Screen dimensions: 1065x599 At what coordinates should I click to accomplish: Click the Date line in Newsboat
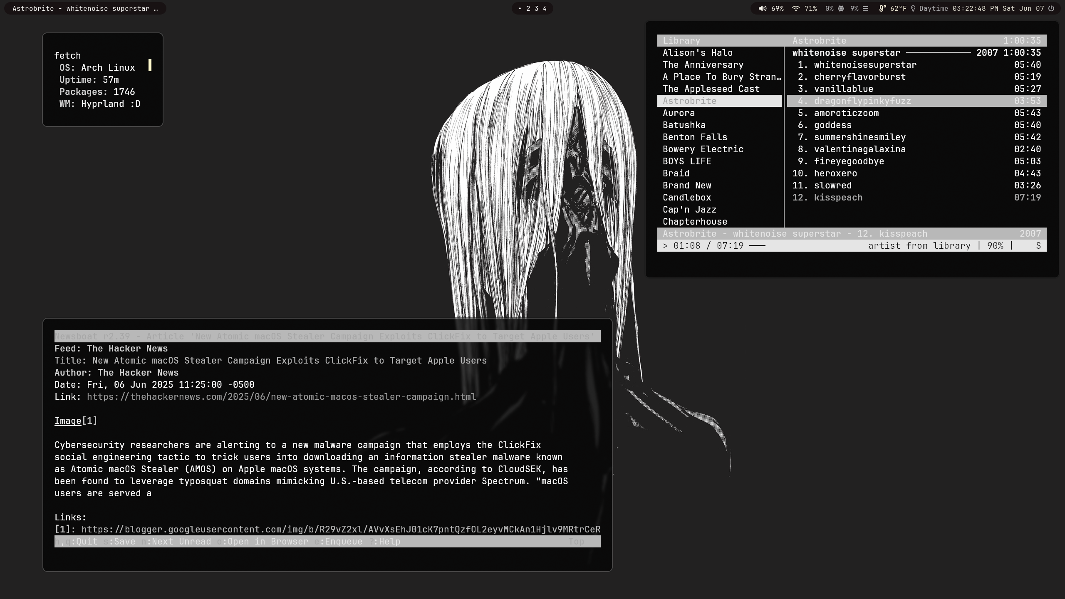(x=154, y=385)
